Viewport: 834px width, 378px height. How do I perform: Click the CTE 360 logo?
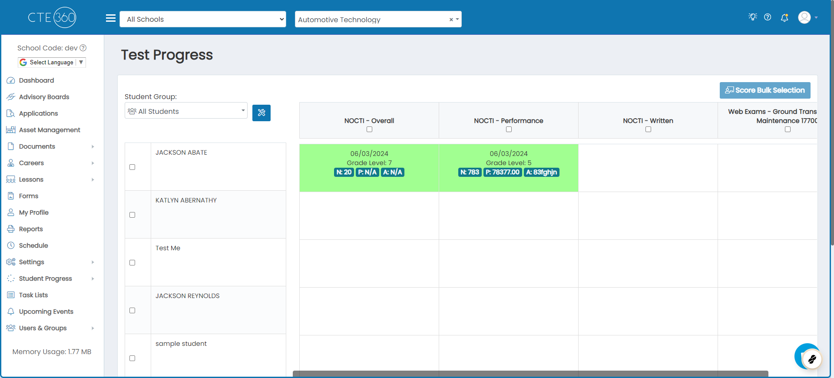click(52, 17)
